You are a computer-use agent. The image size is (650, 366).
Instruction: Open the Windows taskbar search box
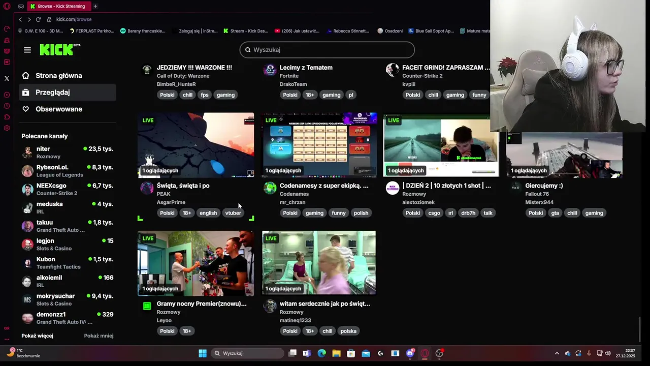click(x=248, y=353)
